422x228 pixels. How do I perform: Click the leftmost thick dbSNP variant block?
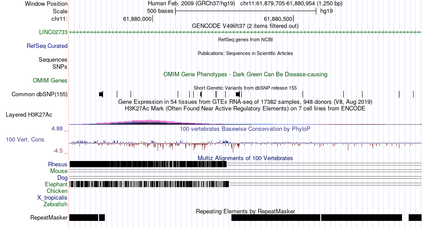pyautogui.click(x=101, y=94)
